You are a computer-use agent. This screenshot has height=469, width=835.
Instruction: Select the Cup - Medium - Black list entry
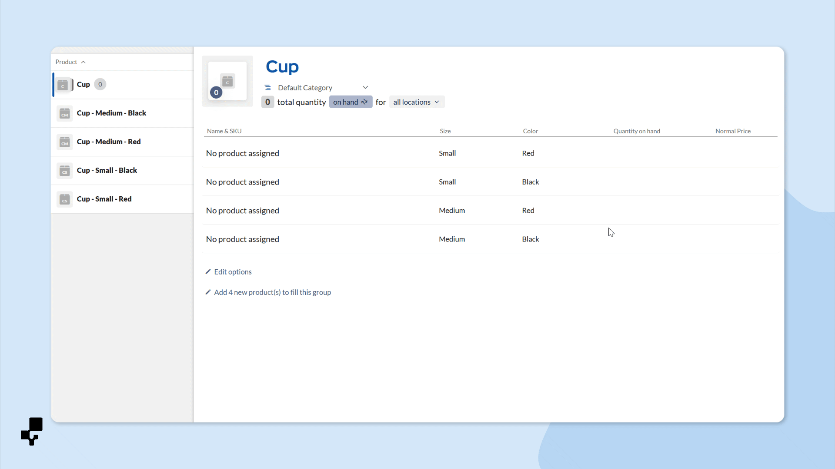tap(111, 113)
